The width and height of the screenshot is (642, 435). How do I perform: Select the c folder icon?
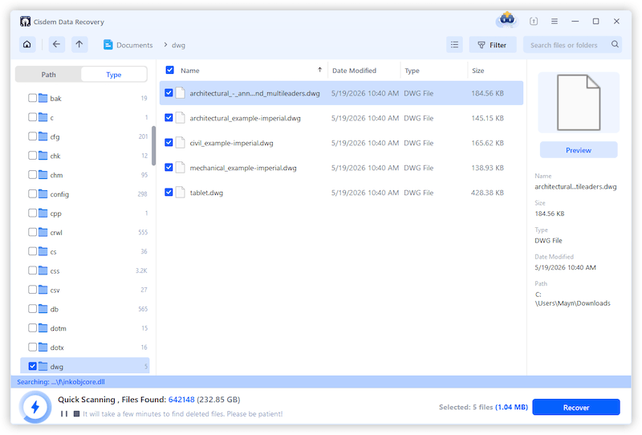click(43, 117)
